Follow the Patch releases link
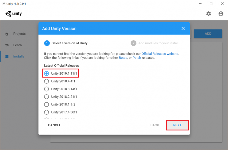This screenshot has height=150, width=228. point(137,58)
